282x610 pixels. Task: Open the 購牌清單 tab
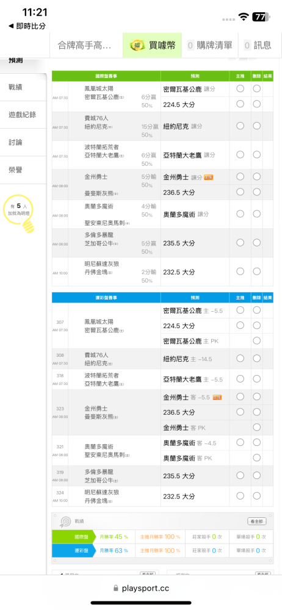click(x=210, y=45)
